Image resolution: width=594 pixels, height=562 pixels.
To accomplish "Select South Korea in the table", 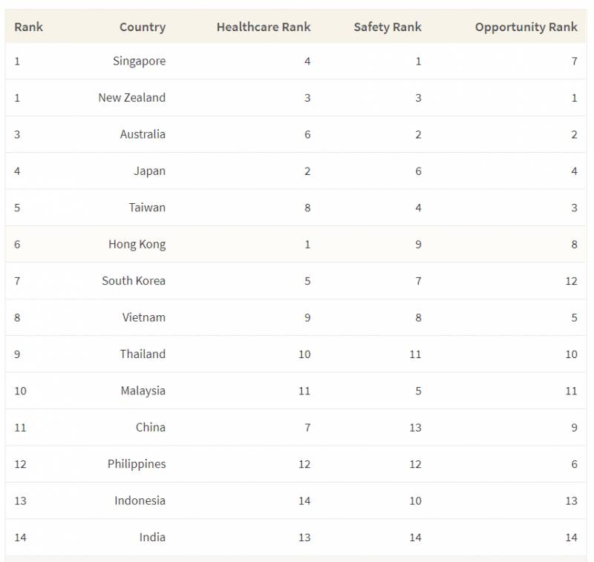I will 134,280.
